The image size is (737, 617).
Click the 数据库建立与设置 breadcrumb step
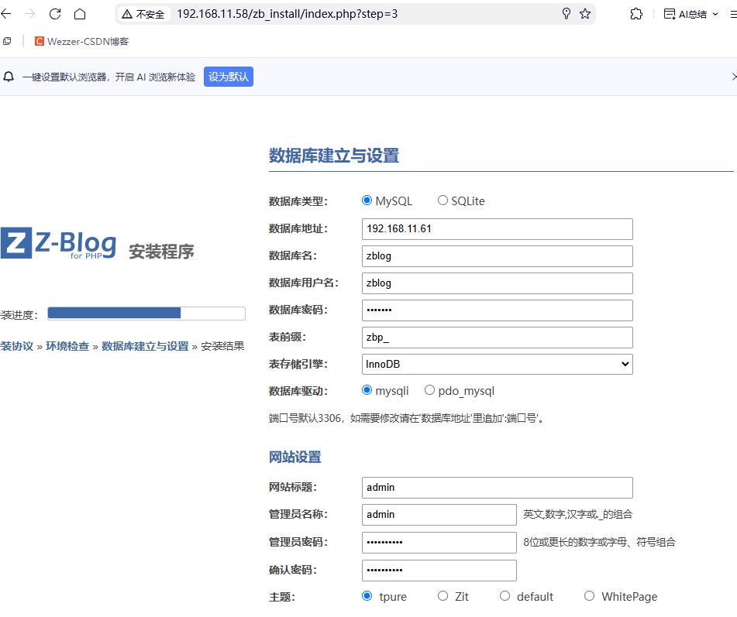point(145,347)
